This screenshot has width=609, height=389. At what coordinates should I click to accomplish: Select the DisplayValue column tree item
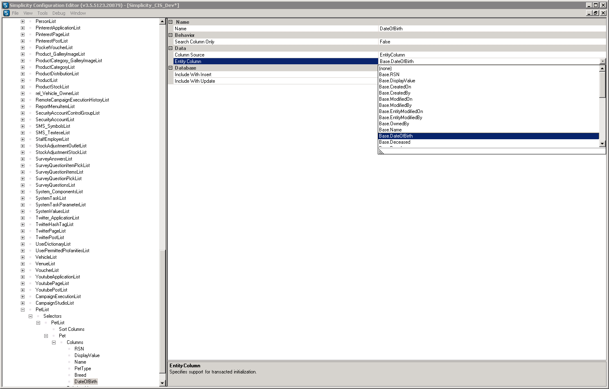pos(87,355)
